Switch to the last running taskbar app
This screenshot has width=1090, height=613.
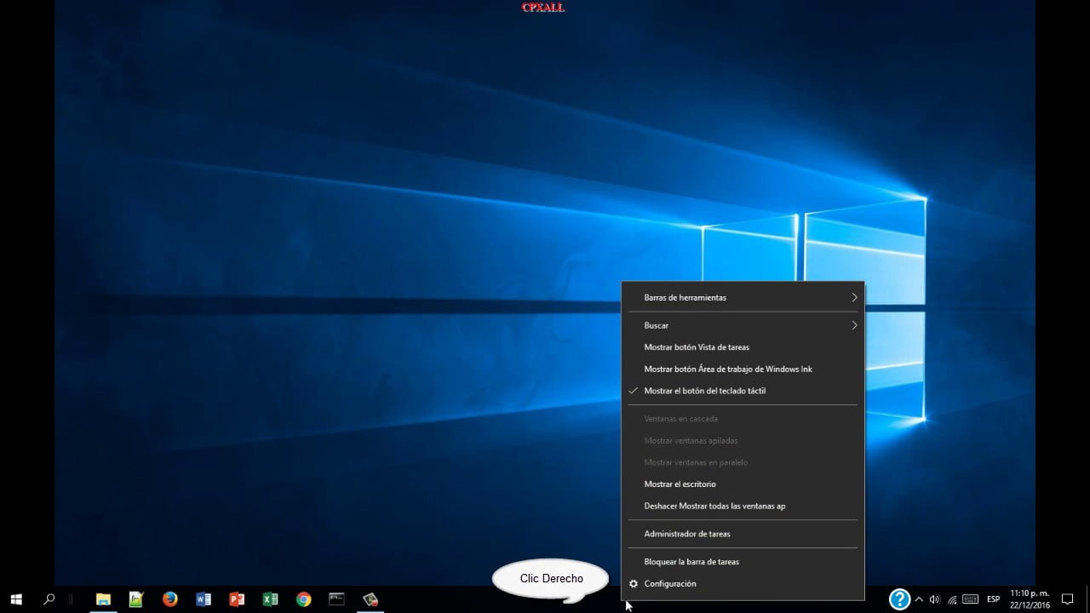coord(370,599)
